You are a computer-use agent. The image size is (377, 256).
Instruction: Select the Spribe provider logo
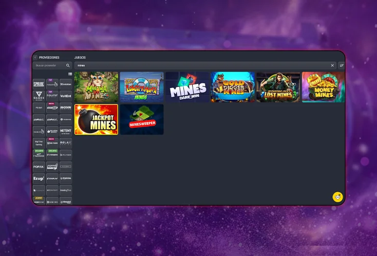click(39, 84)
